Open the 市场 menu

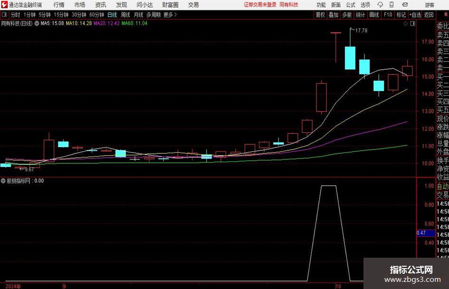click(80, 5)
